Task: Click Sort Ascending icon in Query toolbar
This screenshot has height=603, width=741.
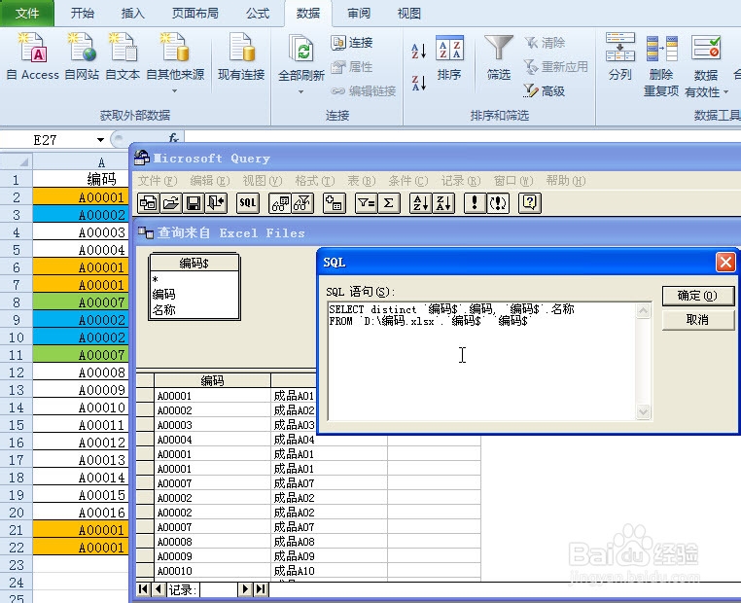Action: [420, 203]
